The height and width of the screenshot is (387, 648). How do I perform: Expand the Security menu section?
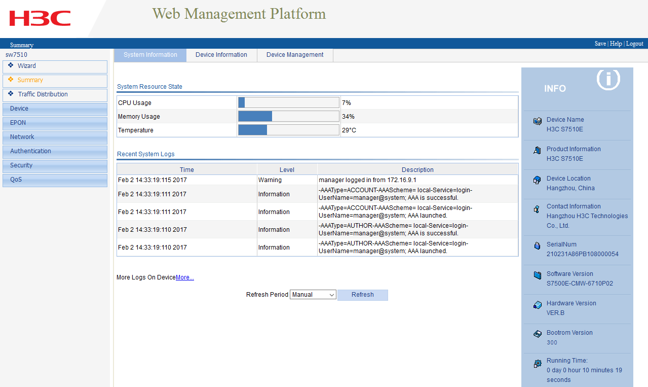[55, 165]
